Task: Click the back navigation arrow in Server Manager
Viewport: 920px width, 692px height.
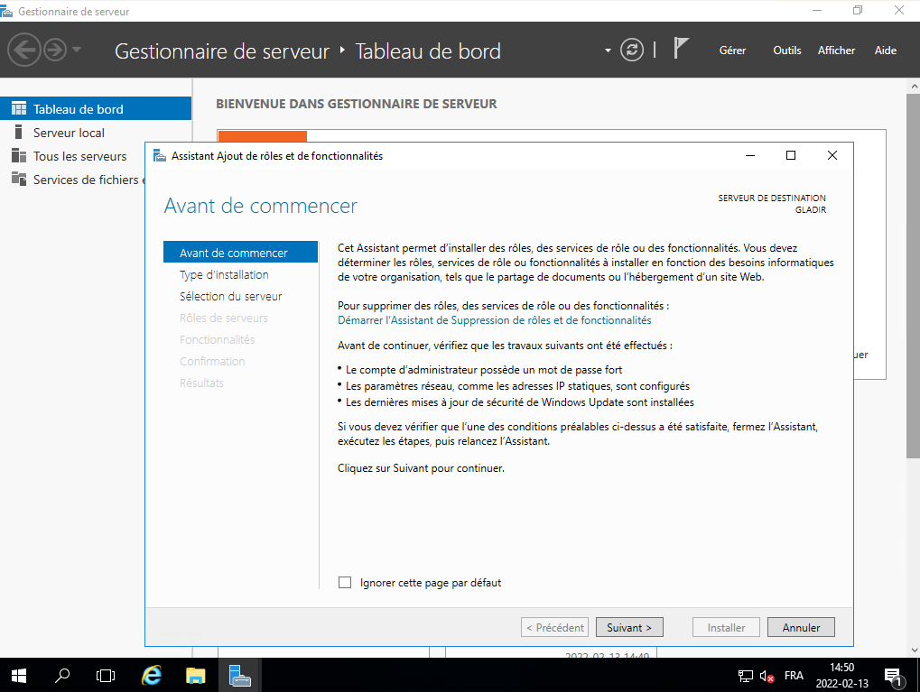Action: (24, 50)
